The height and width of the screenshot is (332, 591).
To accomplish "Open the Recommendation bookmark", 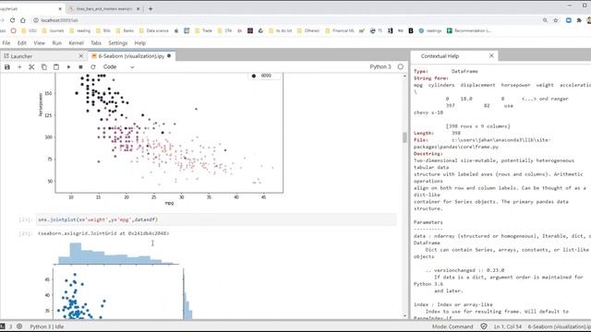I will (469, 30).
